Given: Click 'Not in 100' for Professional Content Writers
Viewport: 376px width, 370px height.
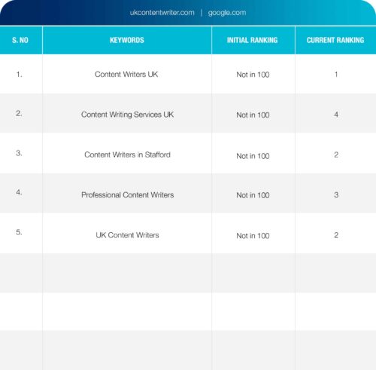Looking at the screenshot, I should pos(253,195).
